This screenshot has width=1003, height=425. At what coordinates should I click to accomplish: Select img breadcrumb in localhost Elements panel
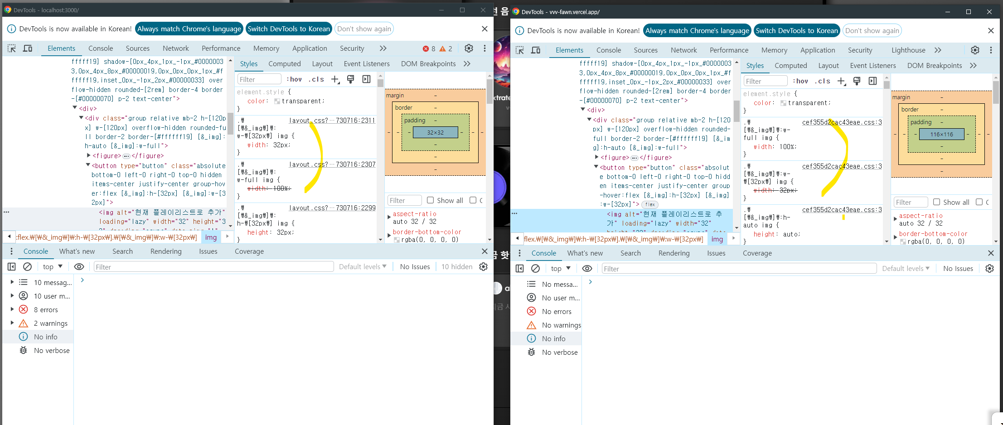(x=211, y=237)
